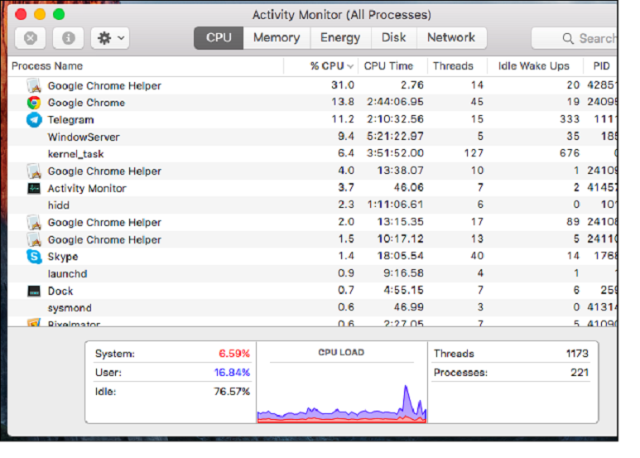Select the WindowServer process name
640x458 pixels.
pyautogui.click(x=84, y=137)
